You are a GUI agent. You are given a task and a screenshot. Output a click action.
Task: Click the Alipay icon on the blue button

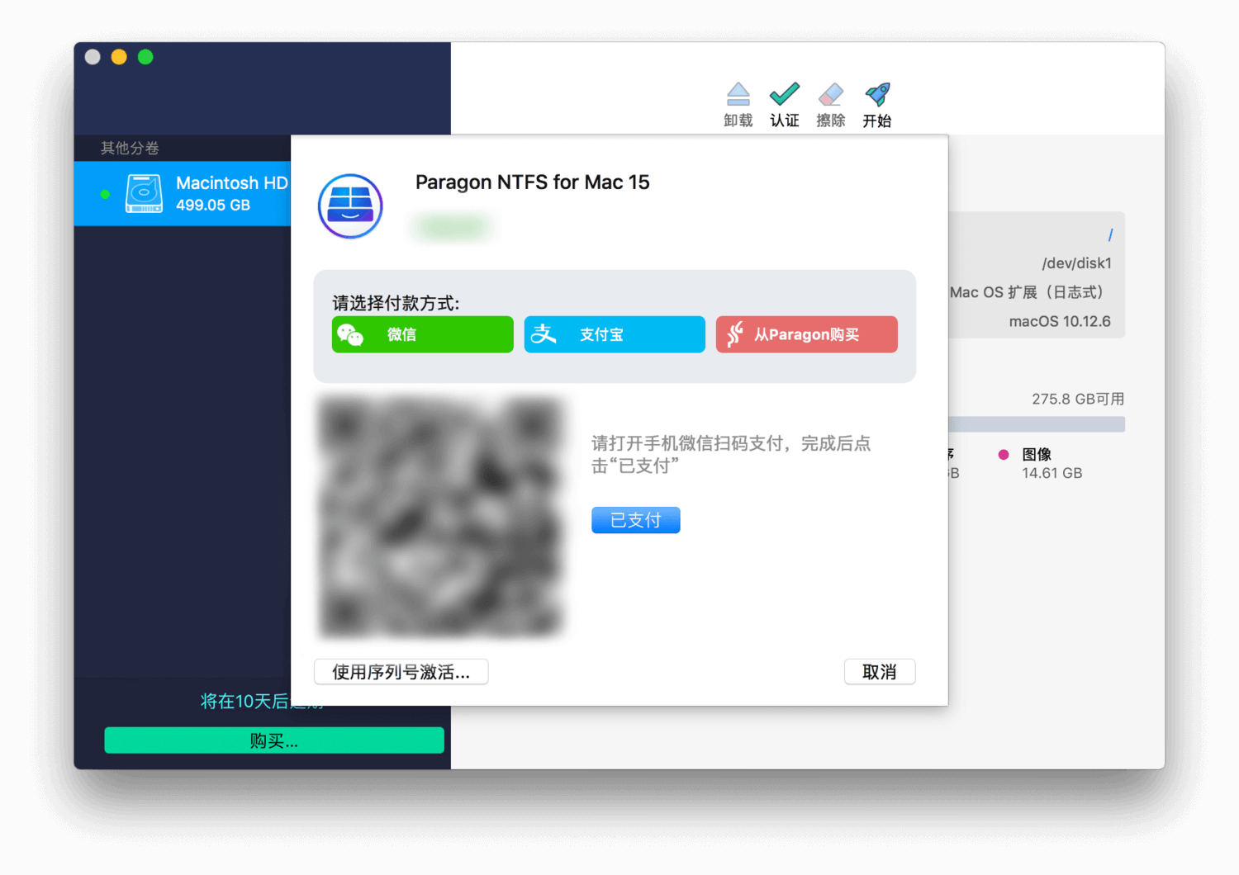click(544, 334)
